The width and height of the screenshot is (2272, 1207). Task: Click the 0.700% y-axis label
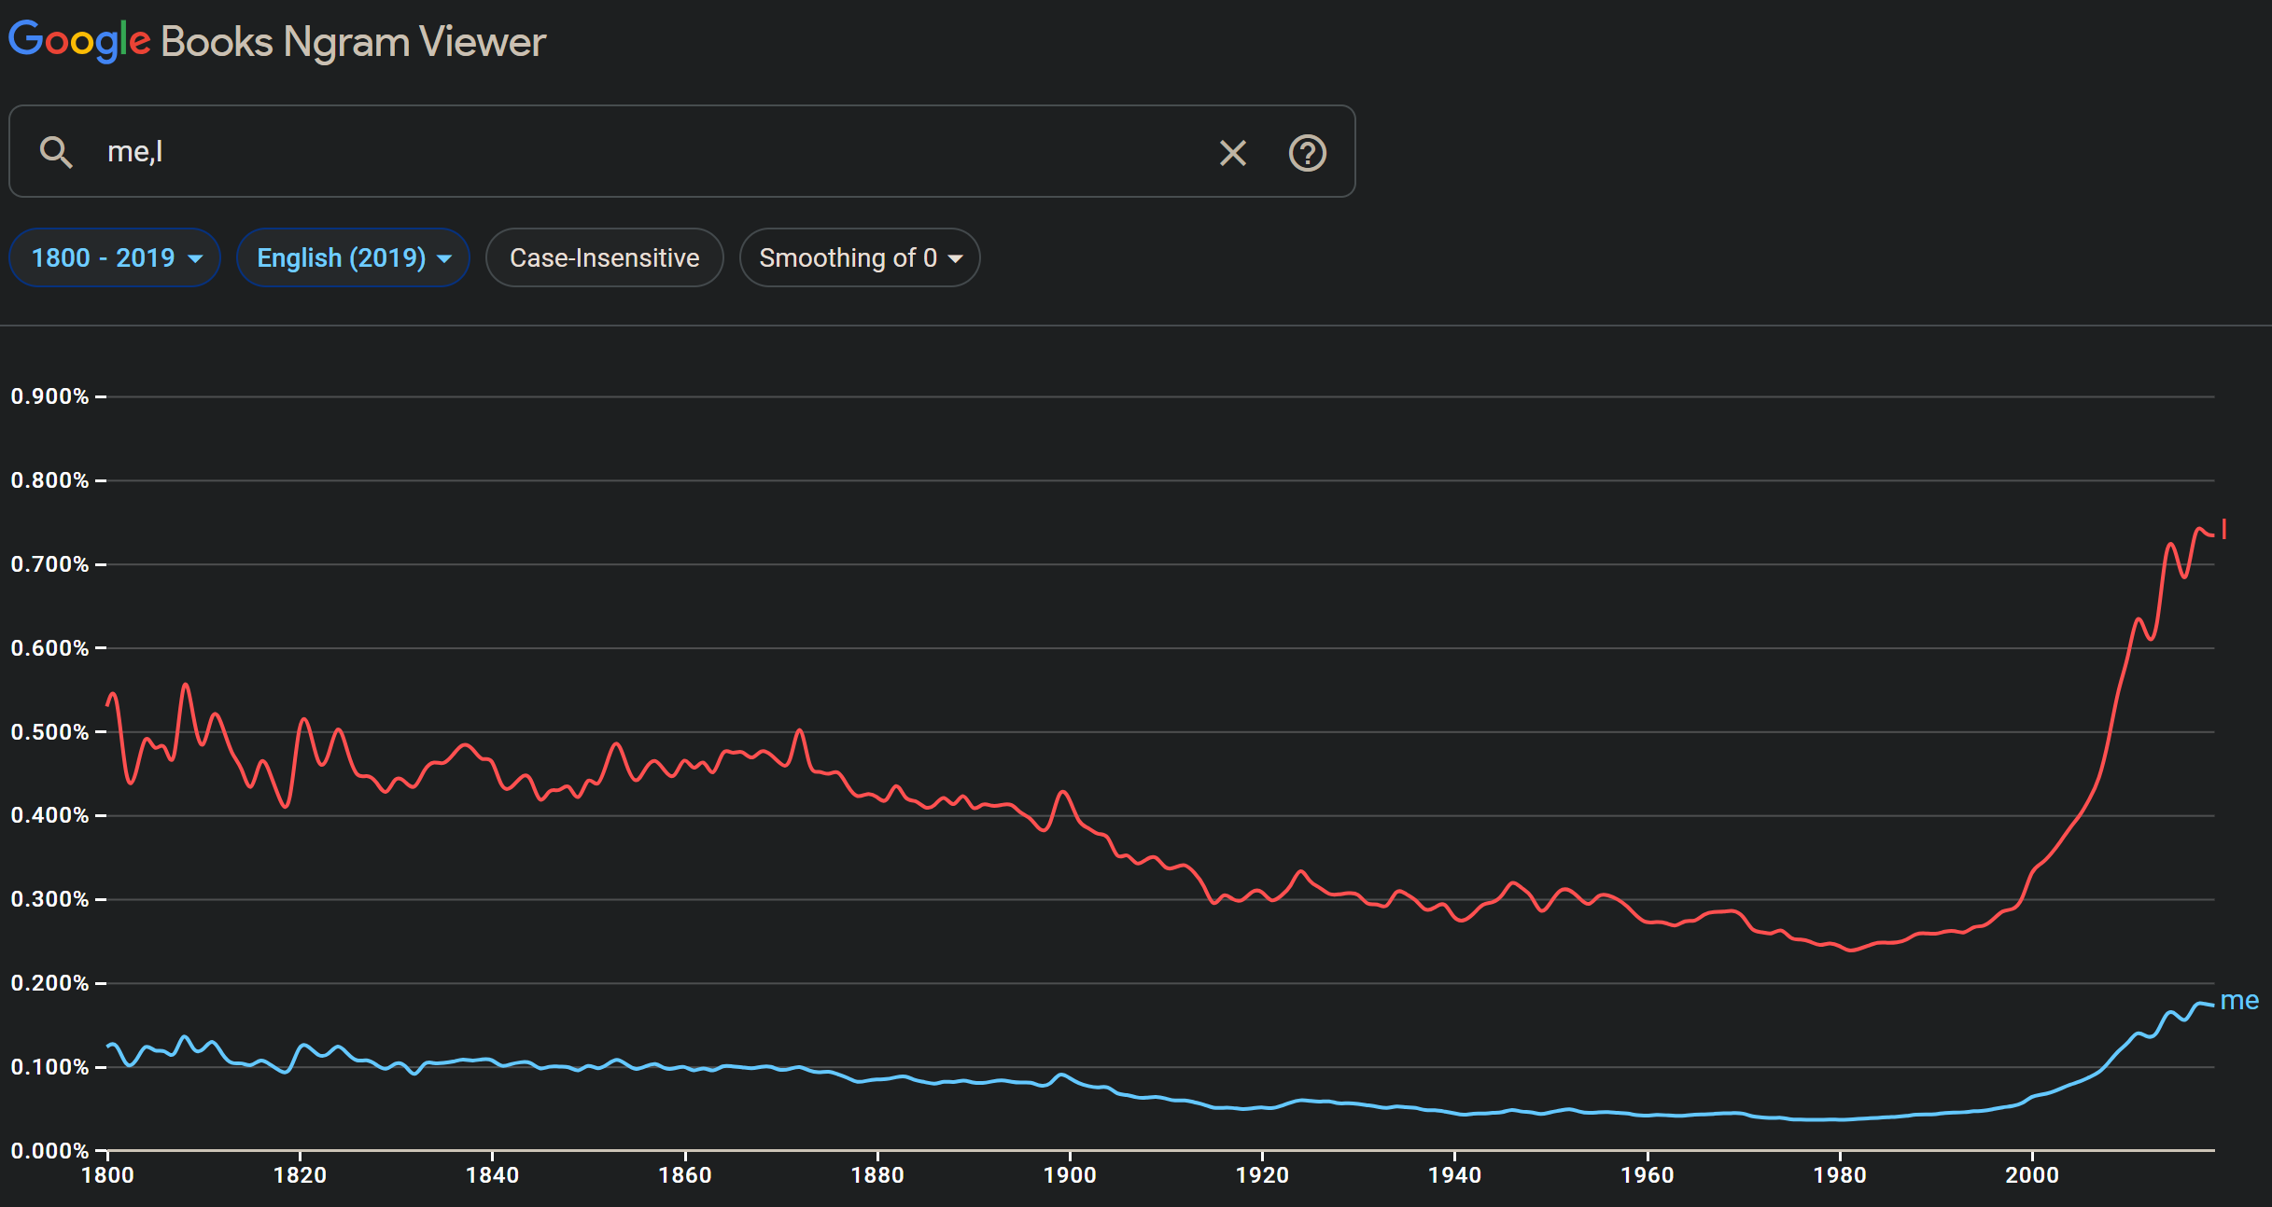pyautogui.click(x=50, y=564)
